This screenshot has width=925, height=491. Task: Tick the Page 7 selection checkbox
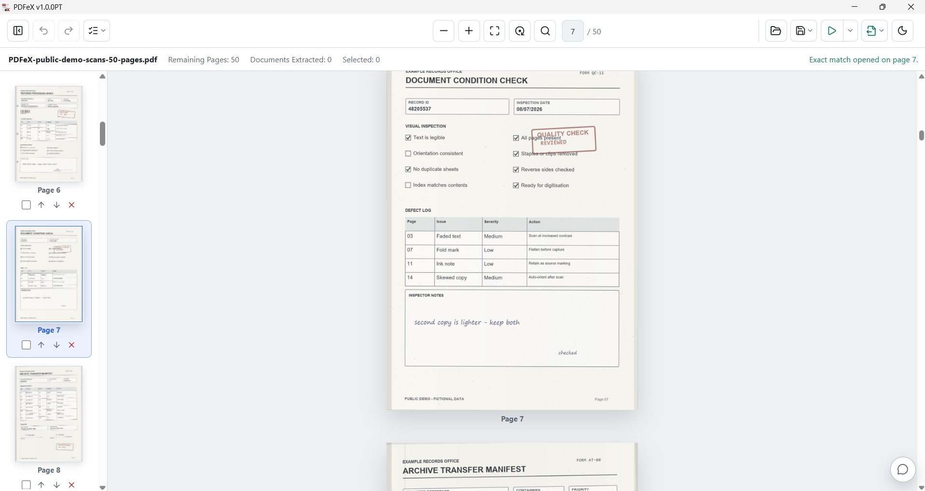[27, 345]
